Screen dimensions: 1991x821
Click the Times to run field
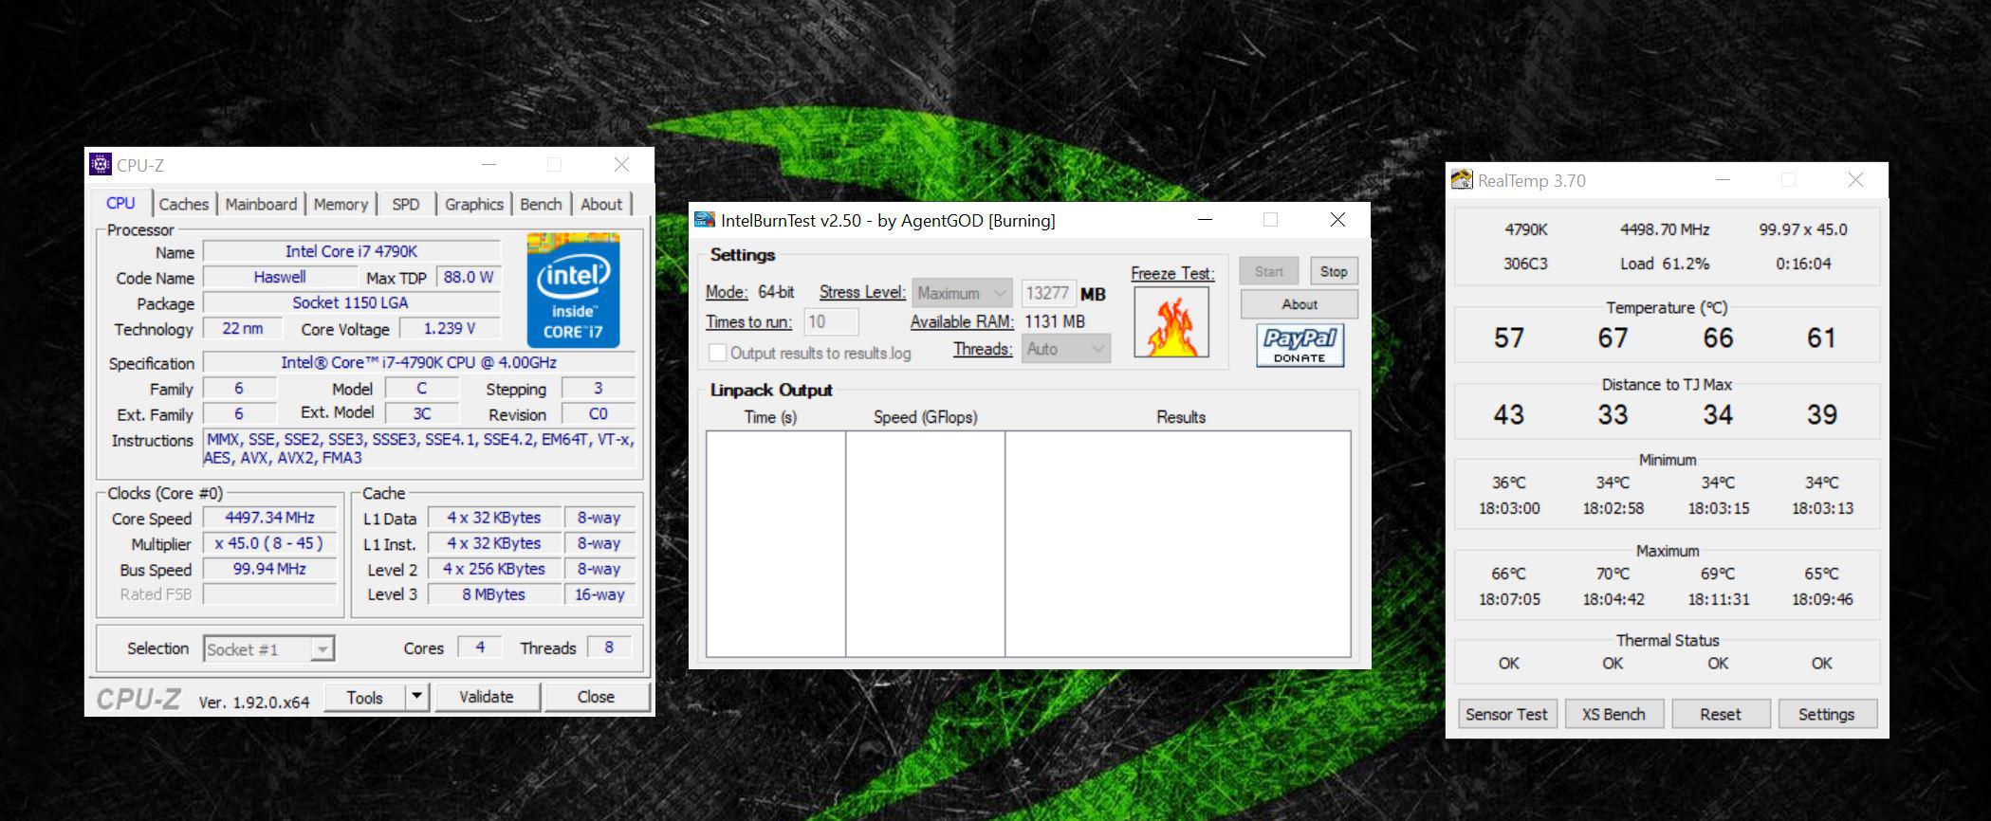[x=831, y=321]
